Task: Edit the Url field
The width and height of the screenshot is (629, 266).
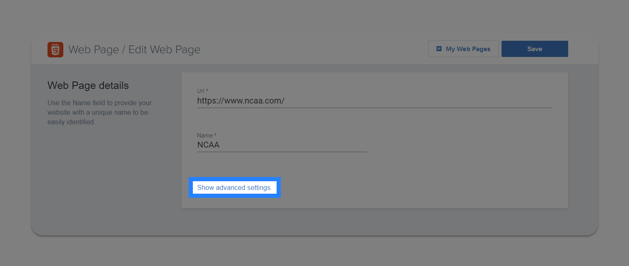Action: click(x=374, y=101)
